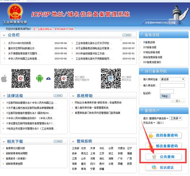
Task: Open the 网站主办者使用手册 help link
Action: [x=98, y=102]
